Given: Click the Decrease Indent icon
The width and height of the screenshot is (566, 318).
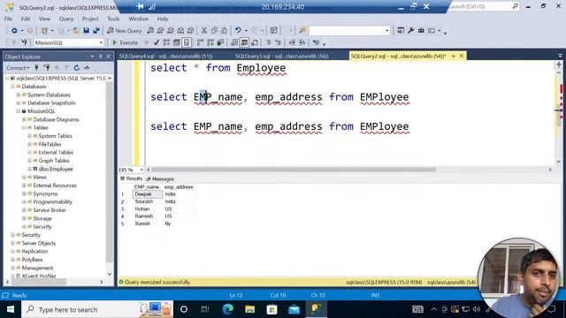Looking at the screenshot, I should pyautogui.click(x=292, y=42).
